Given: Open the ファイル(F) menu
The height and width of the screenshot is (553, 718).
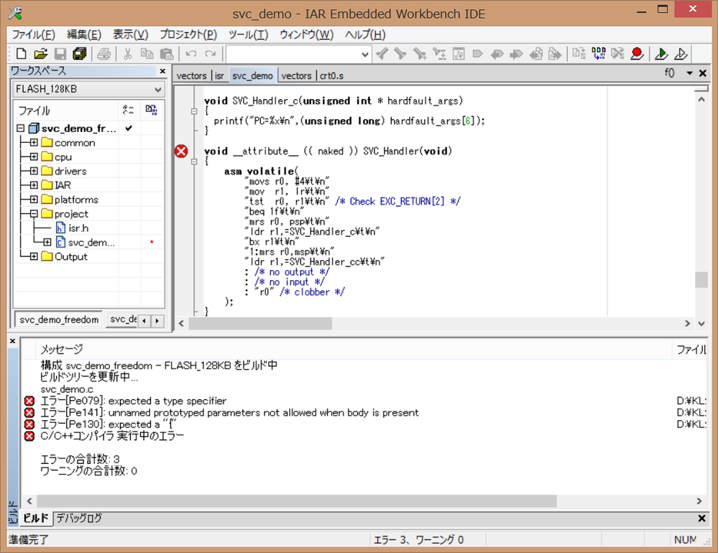Looking at the screenshot, I should click(x=33, y=34).
